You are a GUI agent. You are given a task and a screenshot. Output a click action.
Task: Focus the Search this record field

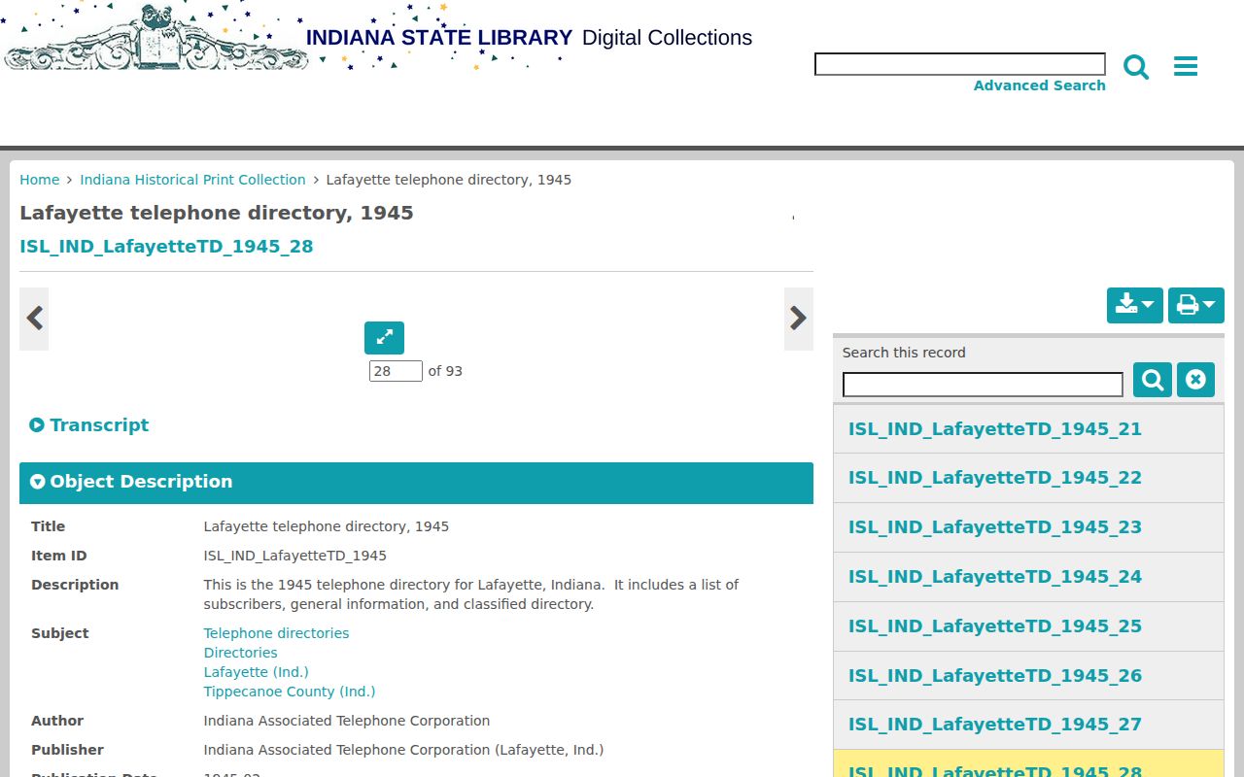[983, 385]
